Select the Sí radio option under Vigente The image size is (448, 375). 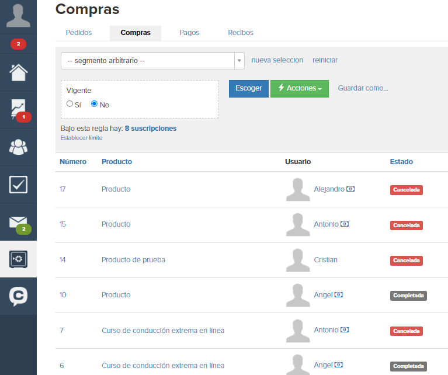(x=70, y=104)
